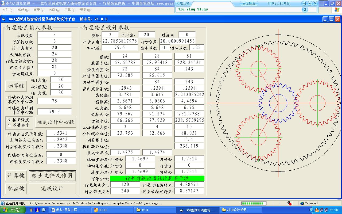Viewport: 342px width, 214px height.
Task: Click the 设计齿形角 input field
Action: coord(55,48)
